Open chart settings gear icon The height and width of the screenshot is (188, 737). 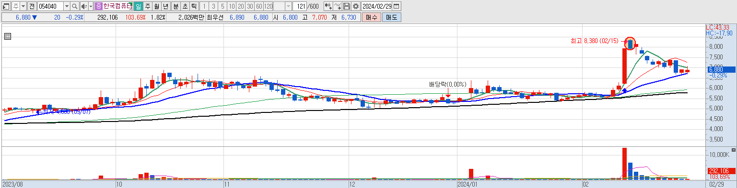pos(356,7)
